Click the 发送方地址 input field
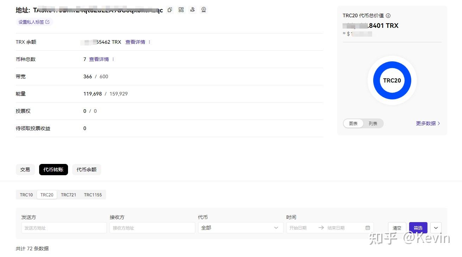The width and height of the screenshot is (462, 257). point(64,227)
